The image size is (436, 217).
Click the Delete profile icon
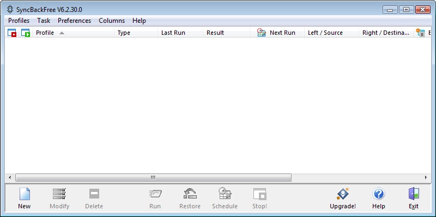pos(94,194)
